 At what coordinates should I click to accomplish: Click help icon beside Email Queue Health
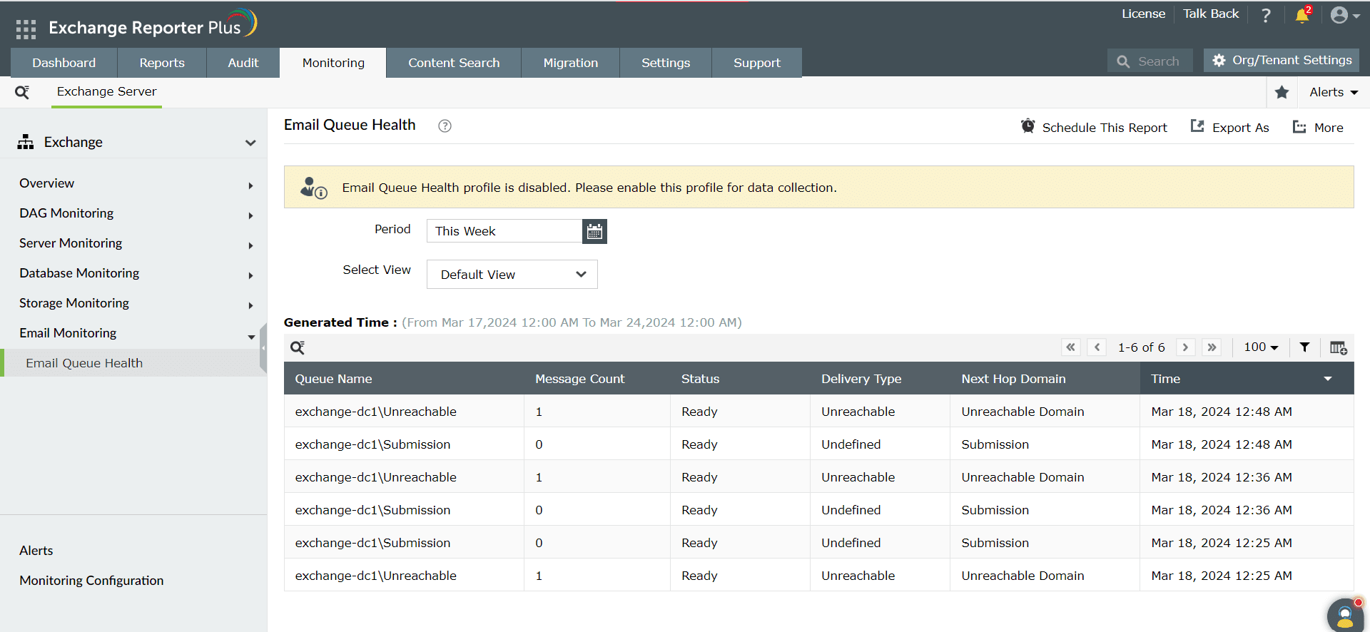tap(445, 126)
